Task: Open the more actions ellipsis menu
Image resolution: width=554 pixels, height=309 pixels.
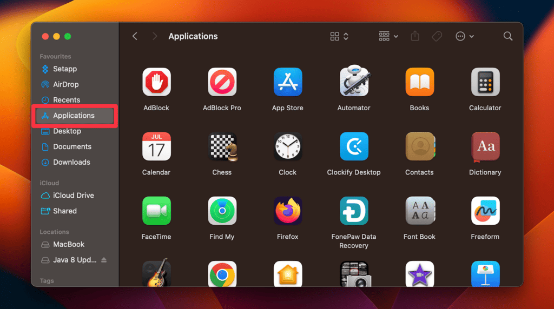Action: [x=465, y=36]
